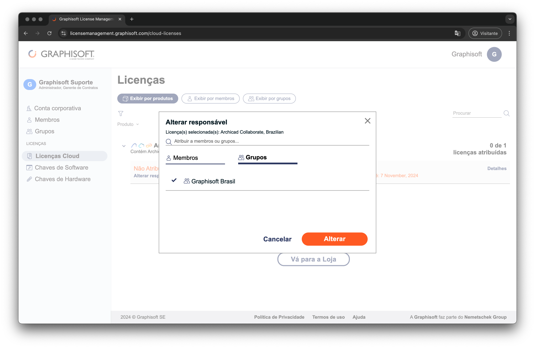
Task: Open the tab search dropdown arrow
Action: coord(510,19)
